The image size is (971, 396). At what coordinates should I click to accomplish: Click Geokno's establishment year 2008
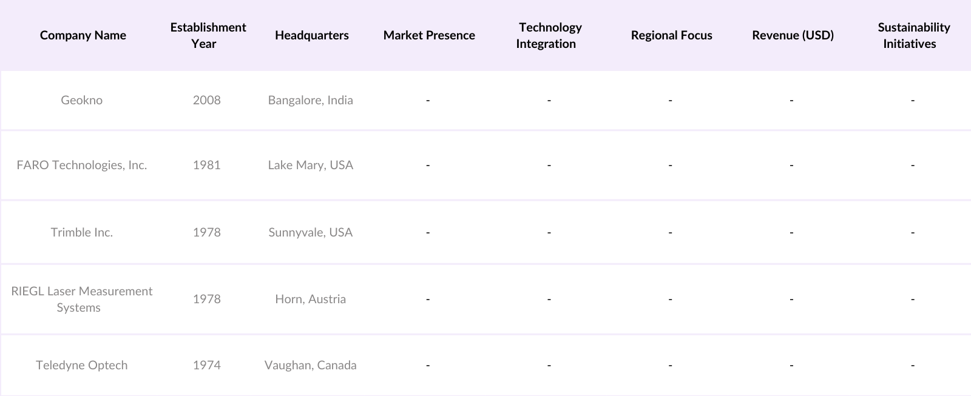pos(207,100)
